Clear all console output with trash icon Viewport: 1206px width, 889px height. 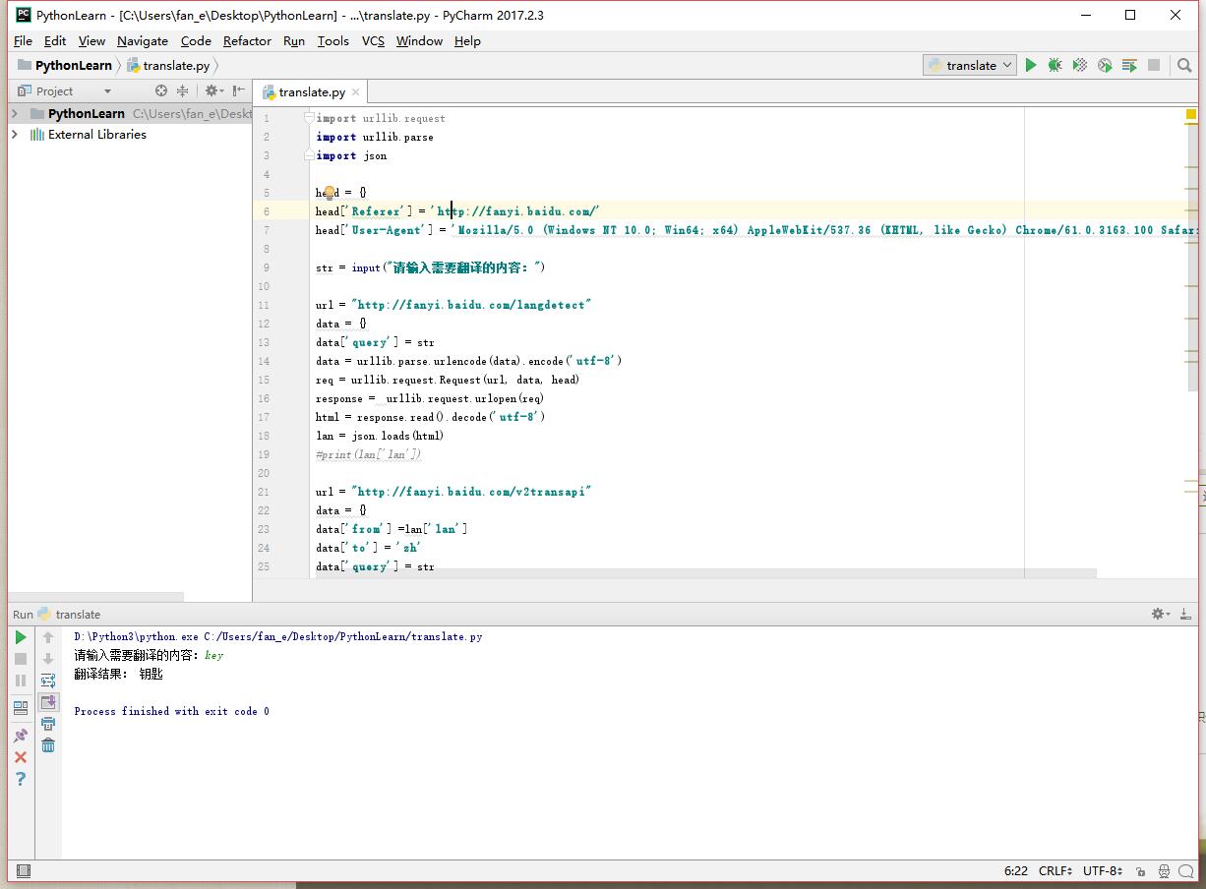pyautogui.click(x=48, y=745)
